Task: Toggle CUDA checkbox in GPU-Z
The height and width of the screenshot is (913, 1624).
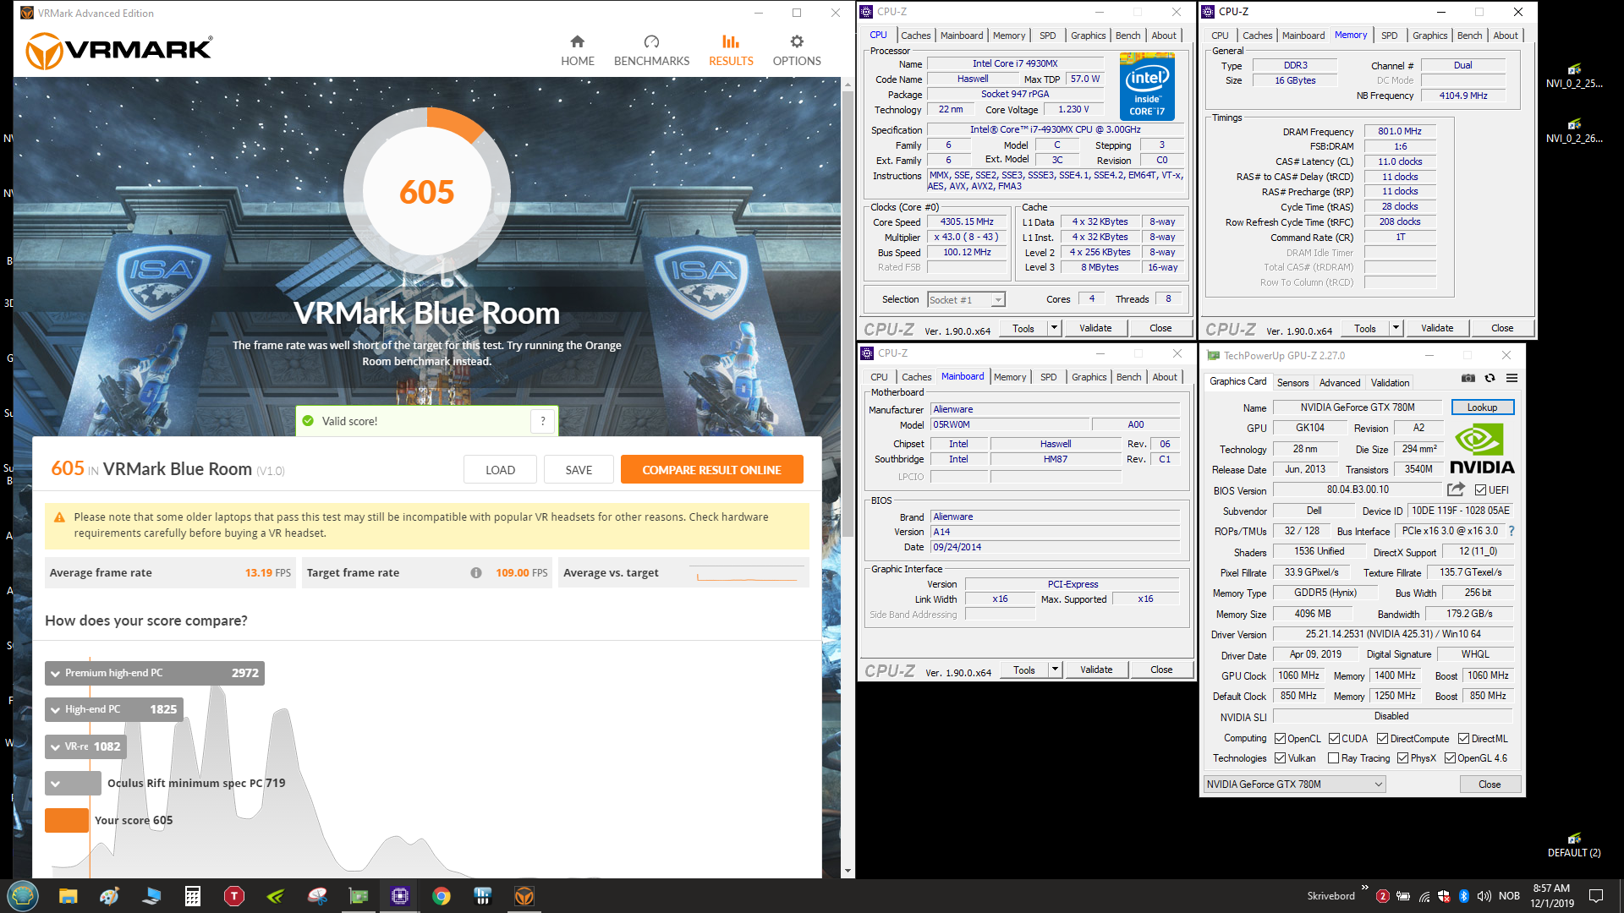Action: click(1334, 739)
